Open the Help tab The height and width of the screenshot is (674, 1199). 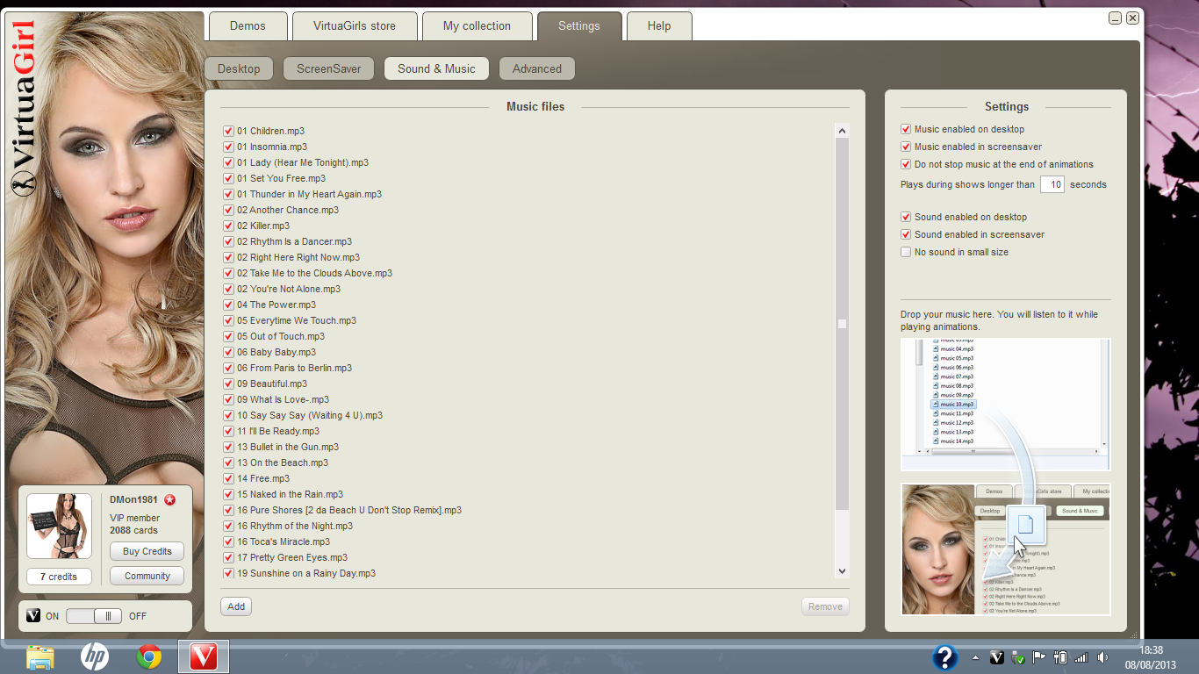pos(659,26)
